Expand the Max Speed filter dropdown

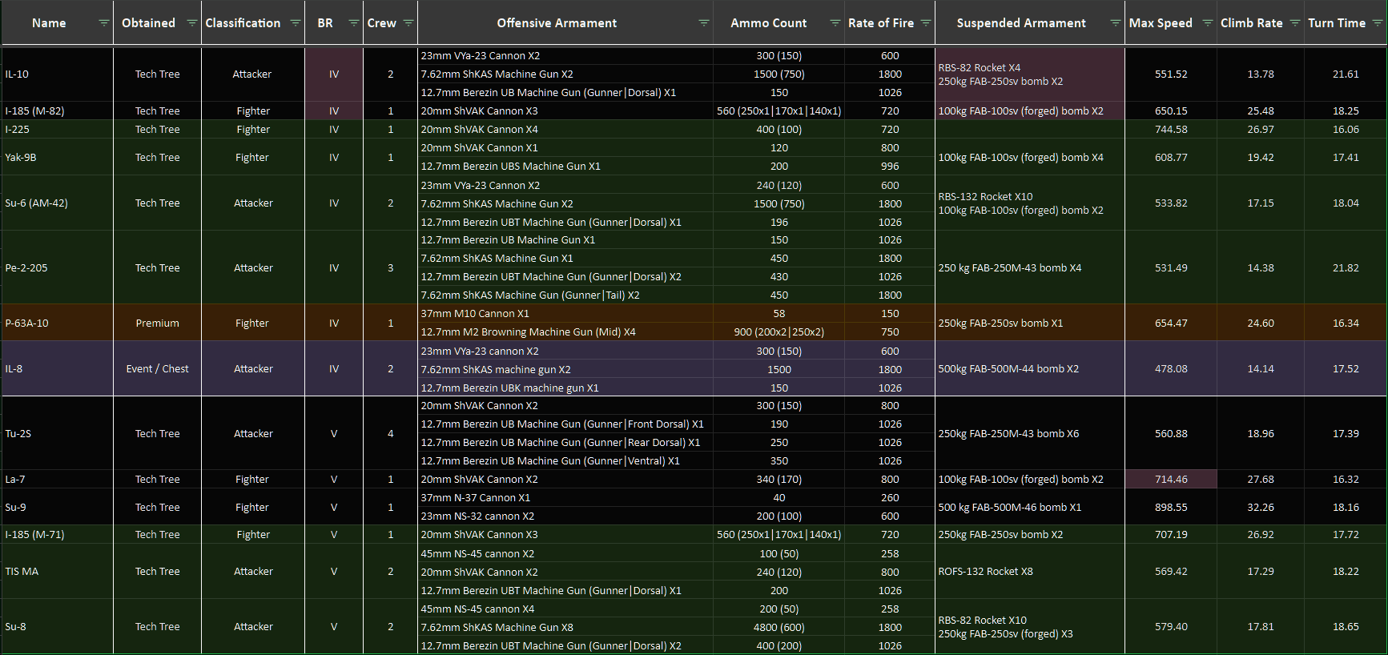(x=1207, y=23)
